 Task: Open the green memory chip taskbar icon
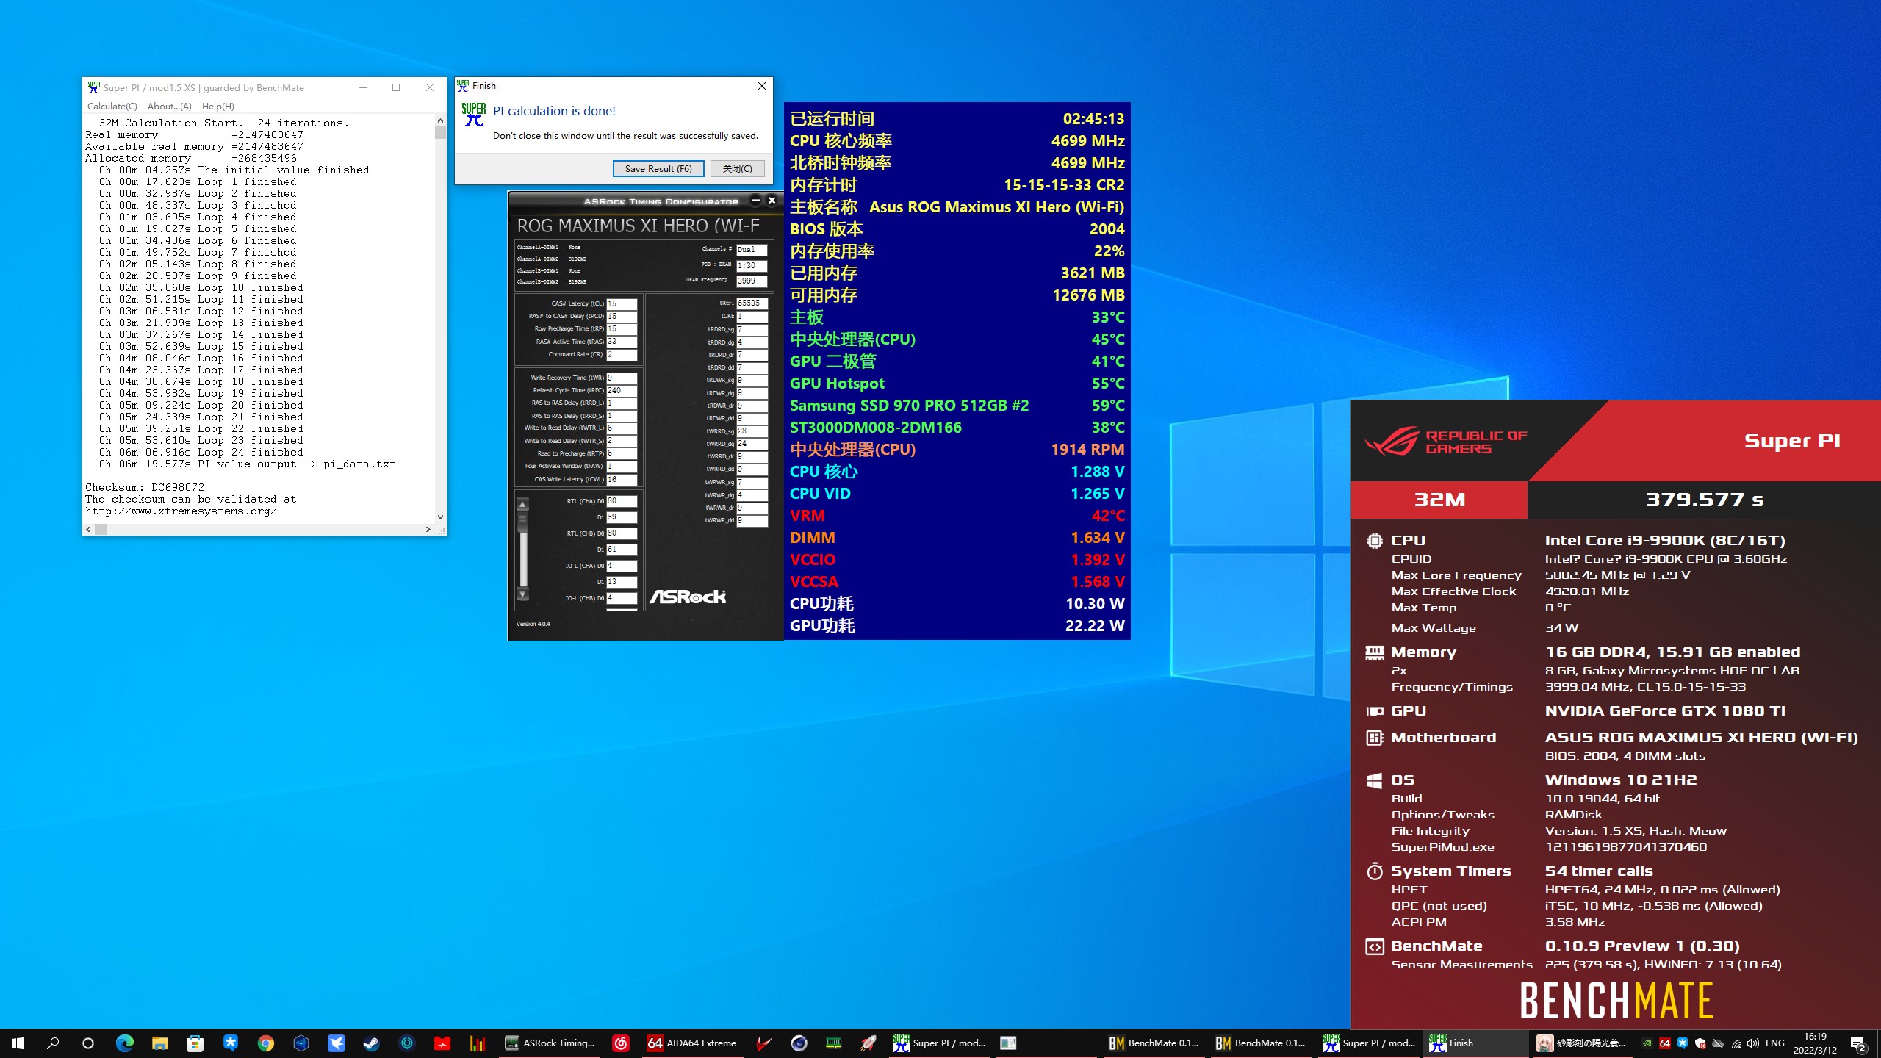pyautogui.click(x=834, y=1043)
